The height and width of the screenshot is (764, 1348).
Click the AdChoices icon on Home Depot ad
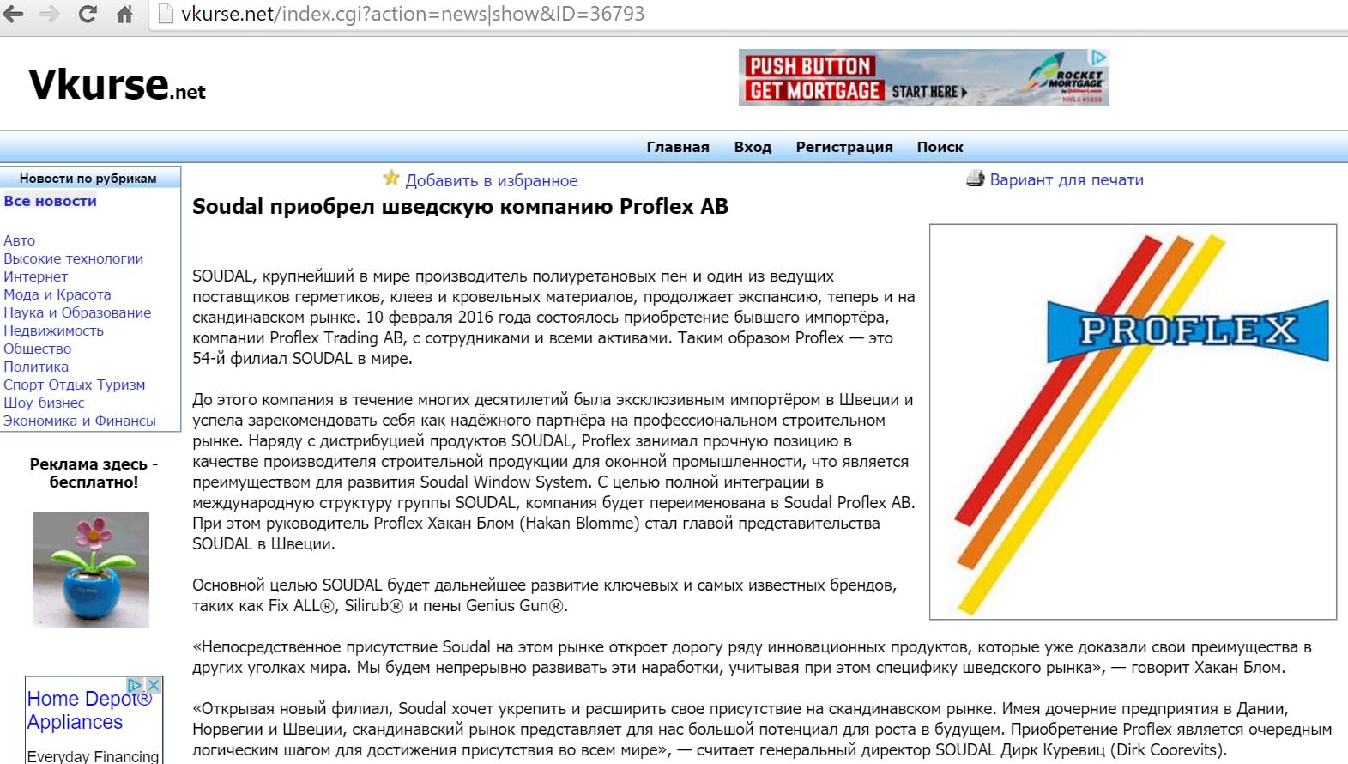coord(135,685)
